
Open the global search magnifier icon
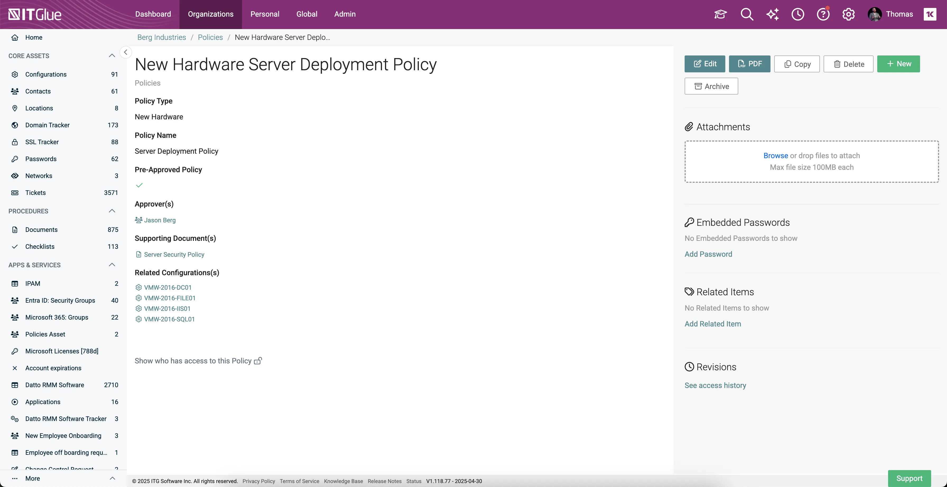point(747,14)
